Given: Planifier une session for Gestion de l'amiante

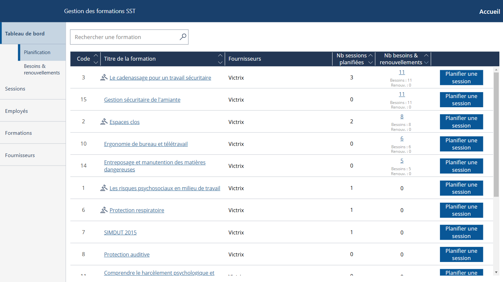Looking at the screenshot, I should click(x=461, y=100).
